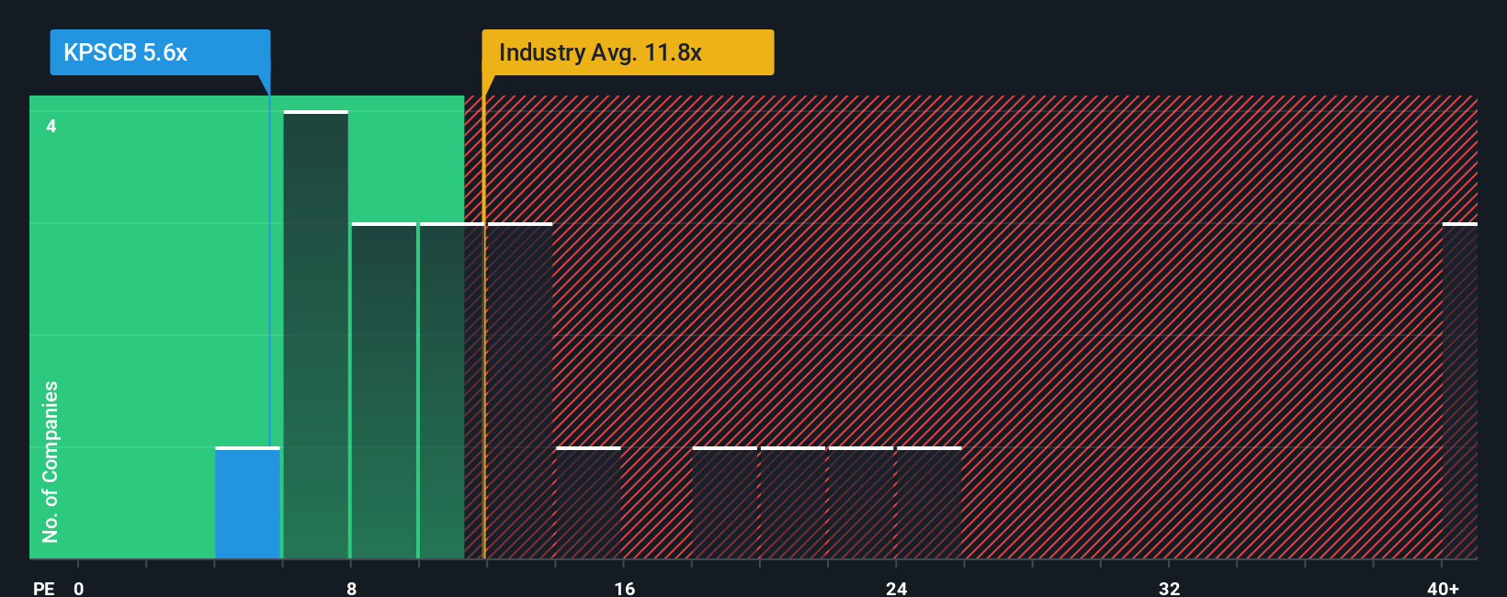Viewport: 1507px width, 597px height.
Task: Click the KPSCB 5.6x label
Action: pyautogui.click(x=160, y=52)
